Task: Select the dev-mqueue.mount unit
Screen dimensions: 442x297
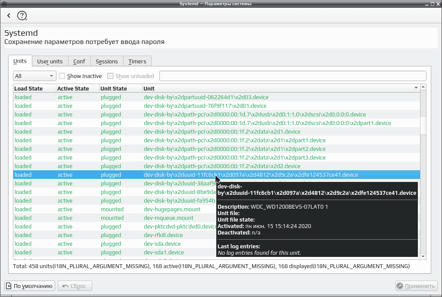Action: click(x=115, y=218)
